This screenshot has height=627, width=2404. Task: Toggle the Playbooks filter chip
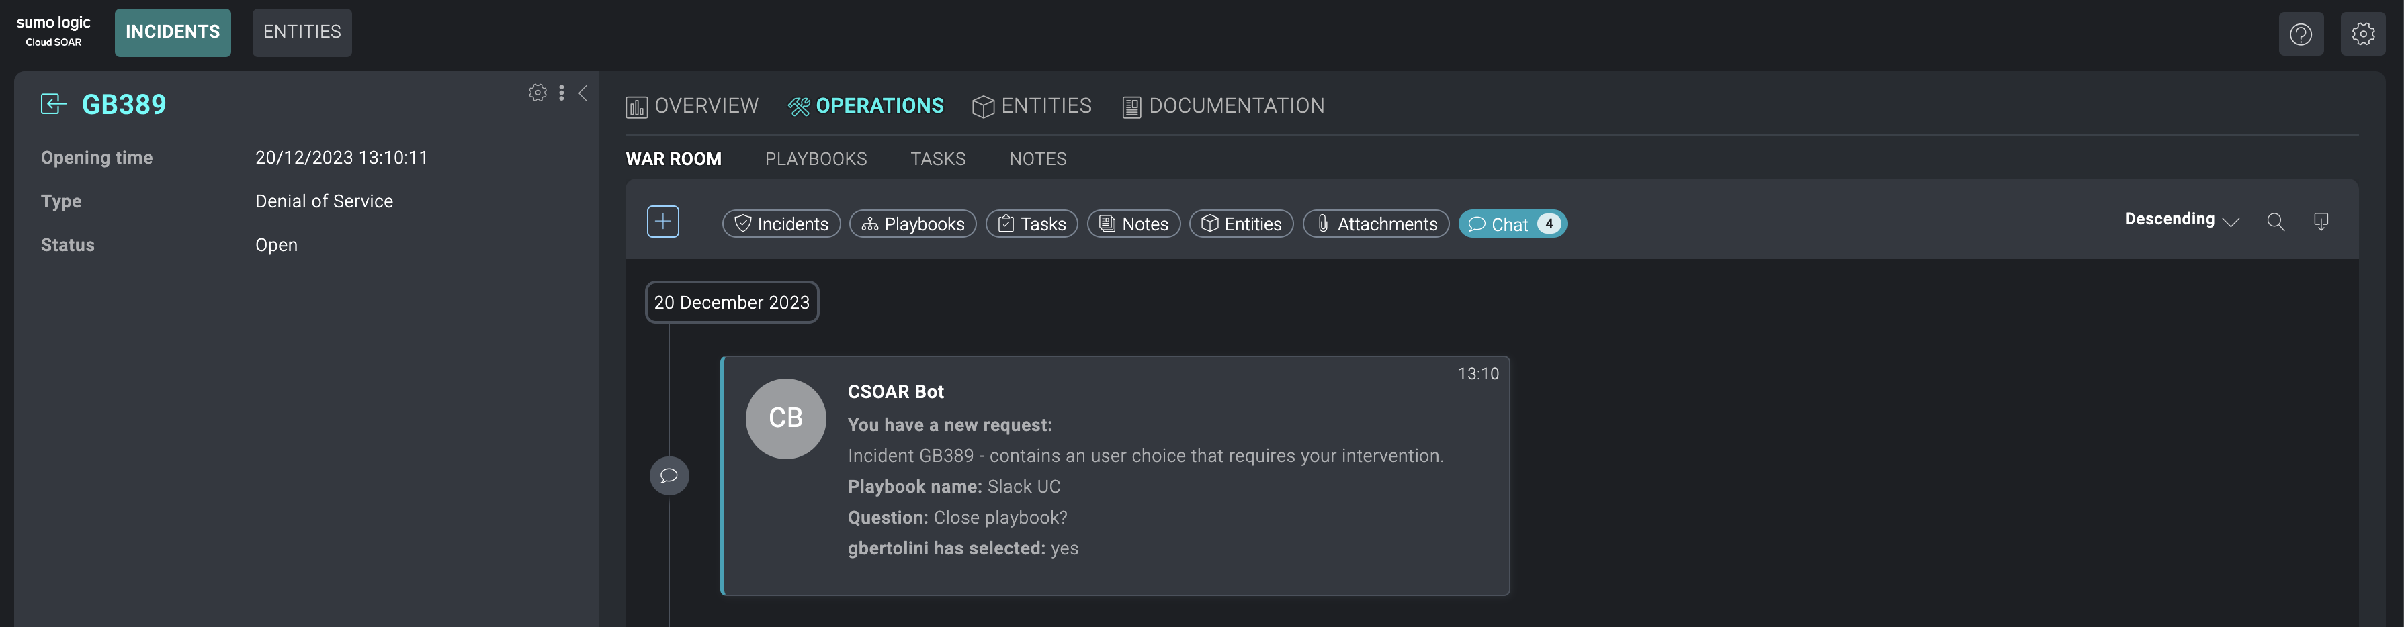point(912,224)
